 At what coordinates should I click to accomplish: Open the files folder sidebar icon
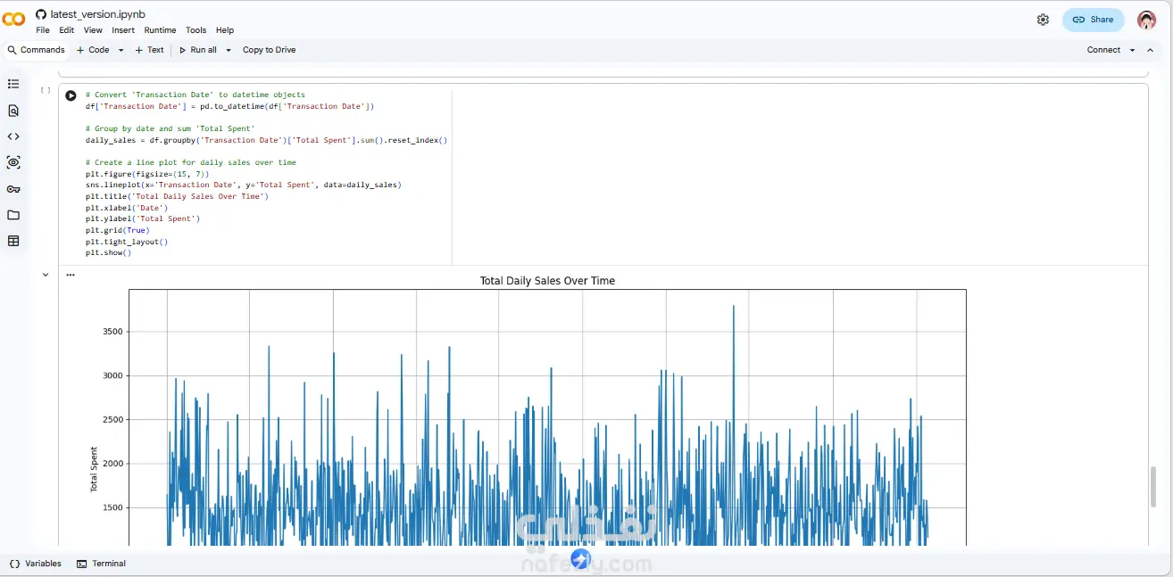coord(13,215)
